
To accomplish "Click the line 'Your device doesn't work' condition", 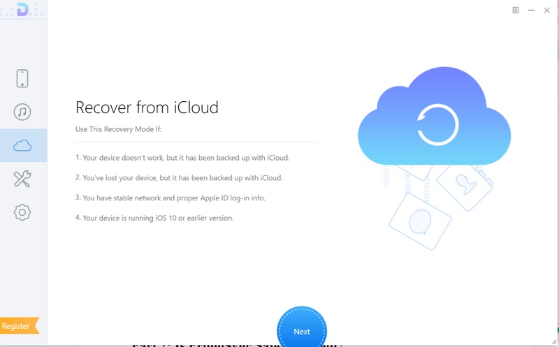I will click(182, 158).
